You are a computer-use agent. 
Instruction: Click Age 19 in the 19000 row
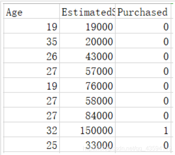32,26
